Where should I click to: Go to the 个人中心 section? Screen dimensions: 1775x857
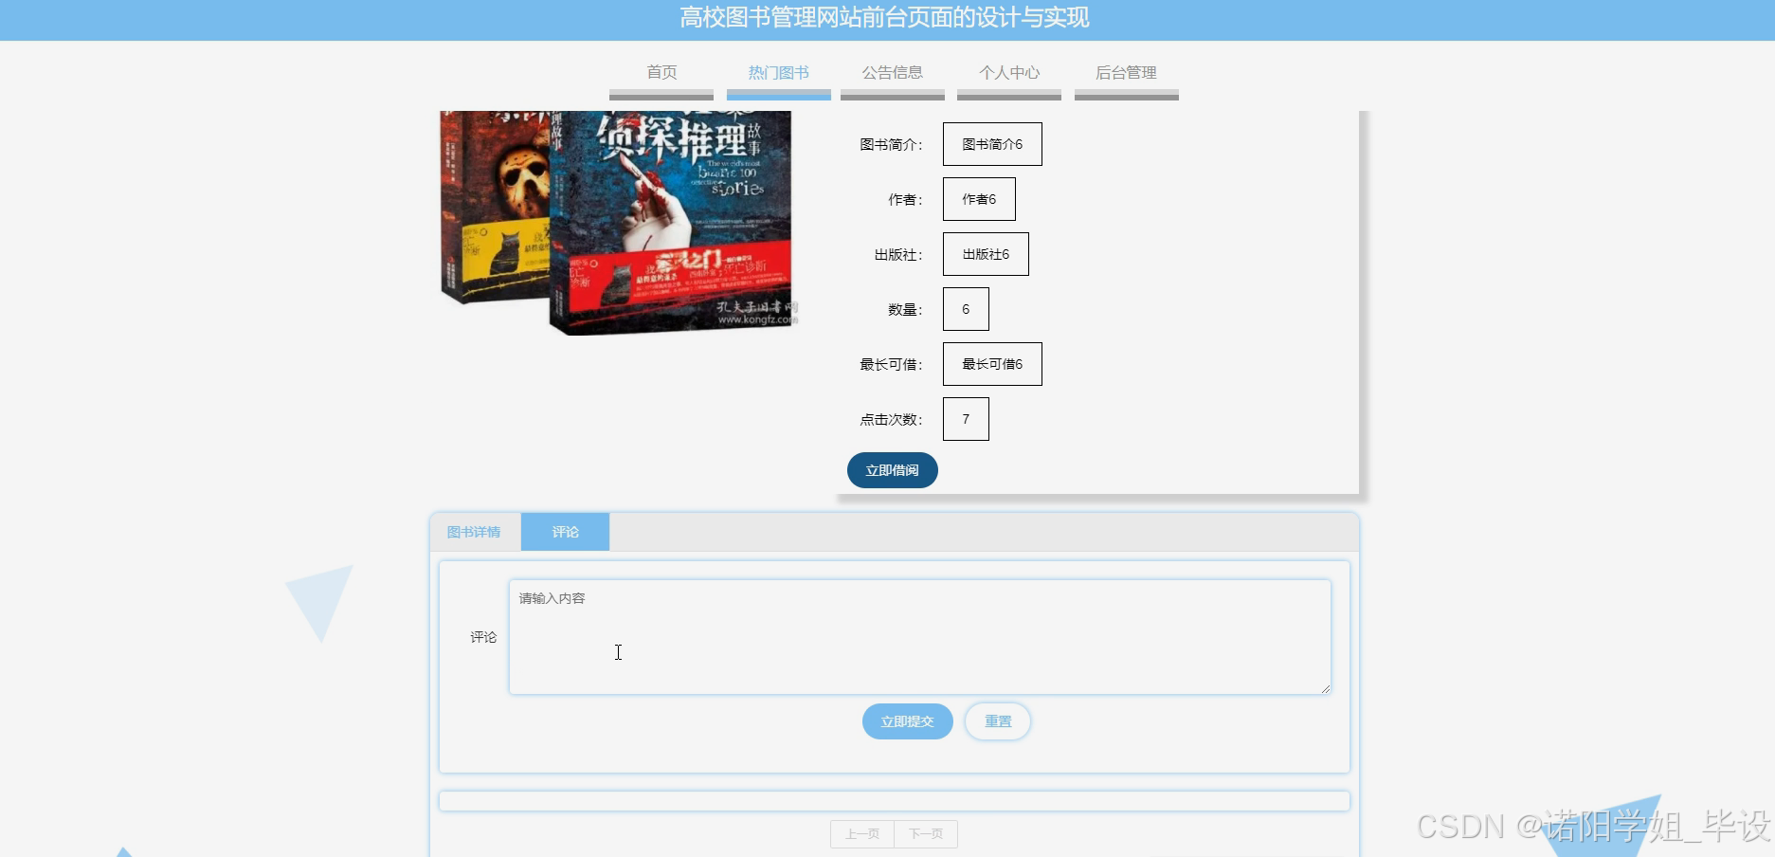1008,72
